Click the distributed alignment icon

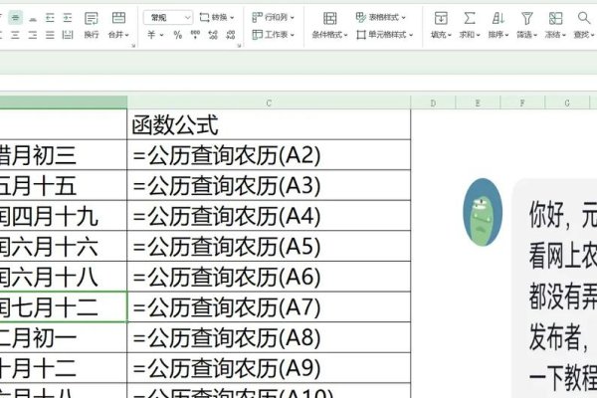pyautogui.click(x=68, y=35)
